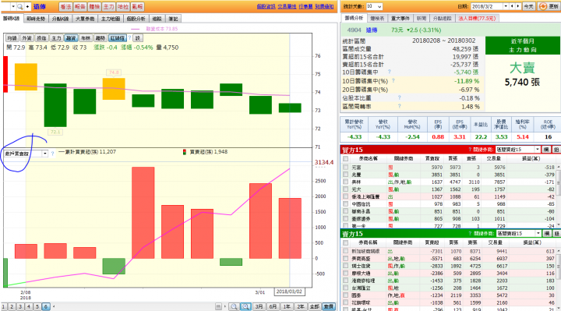Switch to the 重大事件 tab
Viewport: 561px width, 311px height.
point(400,18)
